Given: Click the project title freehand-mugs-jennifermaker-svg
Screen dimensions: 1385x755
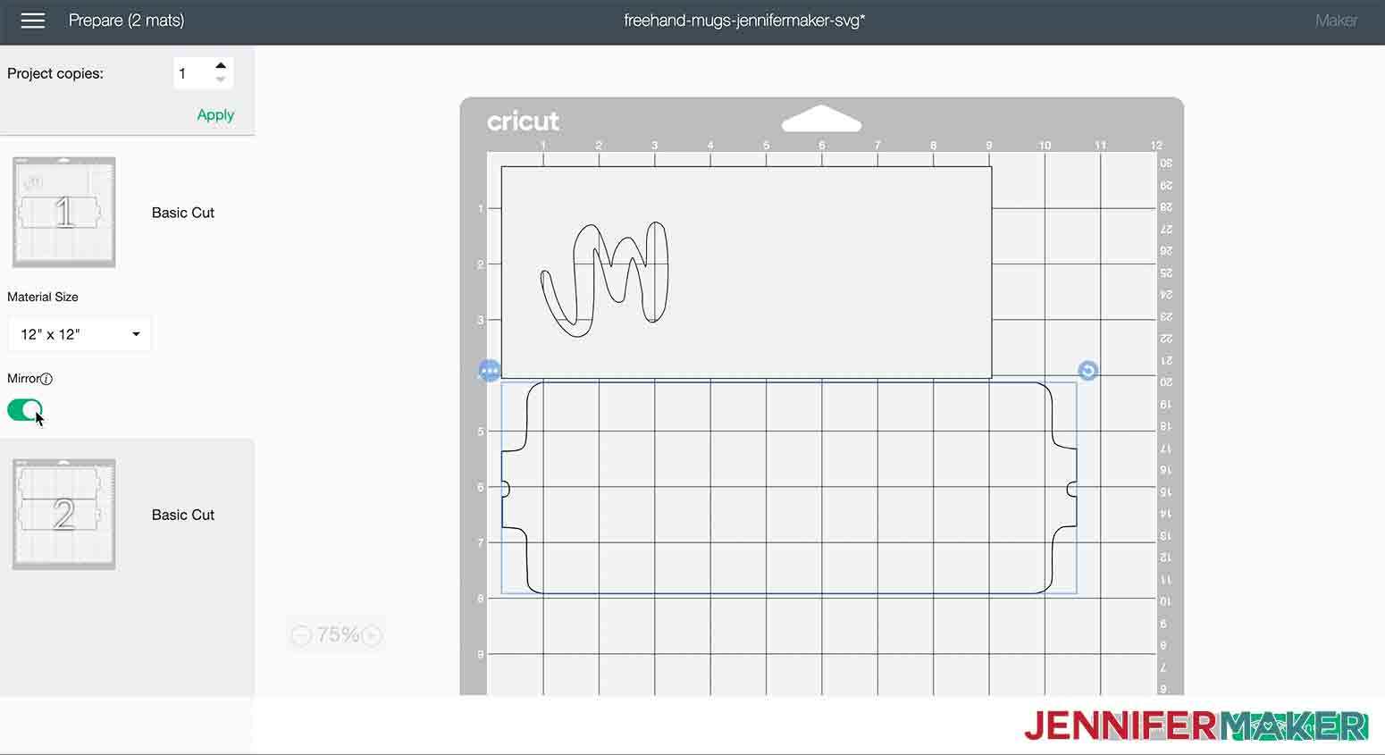Looking at the screenshot, I should pyautogui.click(x=744, y=21).
